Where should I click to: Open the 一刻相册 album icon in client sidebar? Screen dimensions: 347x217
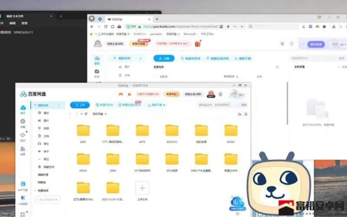pos(23,197)
